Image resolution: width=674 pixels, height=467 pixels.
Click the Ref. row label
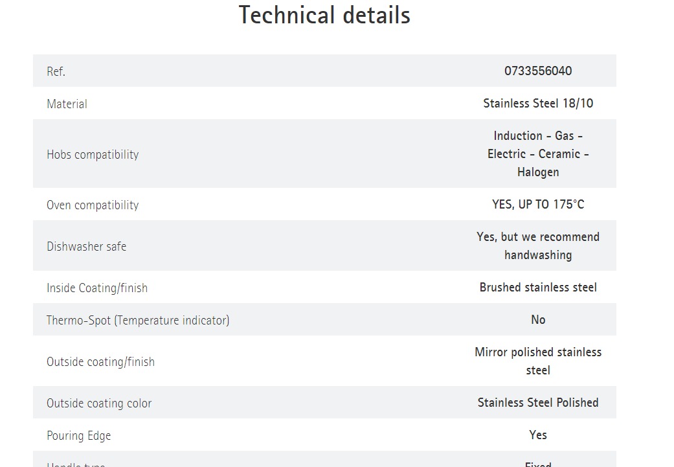click(x=56, y=72)
